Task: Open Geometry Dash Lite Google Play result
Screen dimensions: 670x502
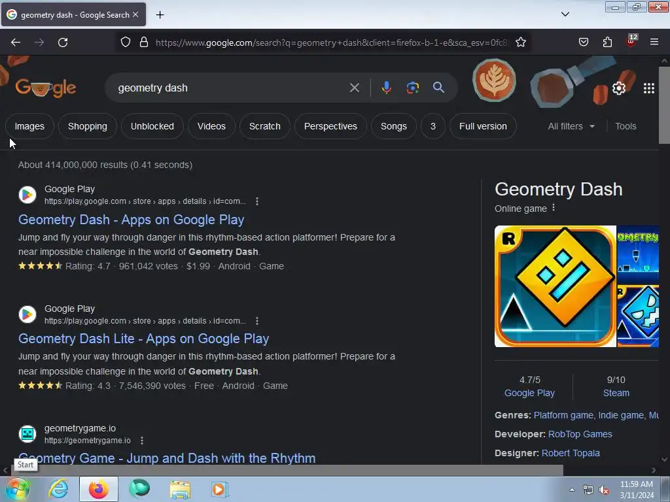Action: pos(143,339)
